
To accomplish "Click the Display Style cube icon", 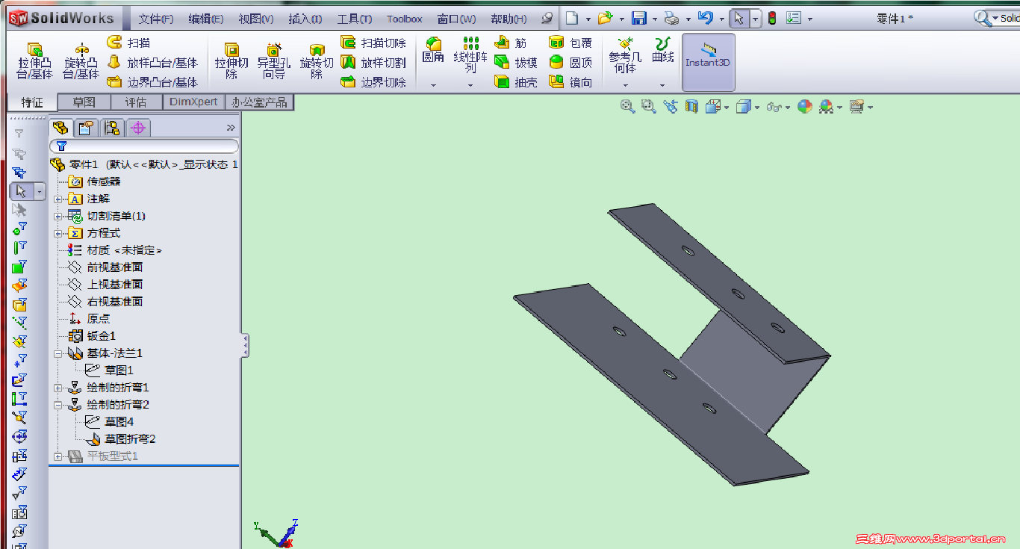I will click(x=743, y=107).
